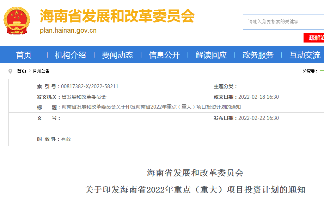Click the 海南省发展和改革委员会 site title
This screenshot has height=201, width=324.
pyautogui.click(x=117, y=16)
